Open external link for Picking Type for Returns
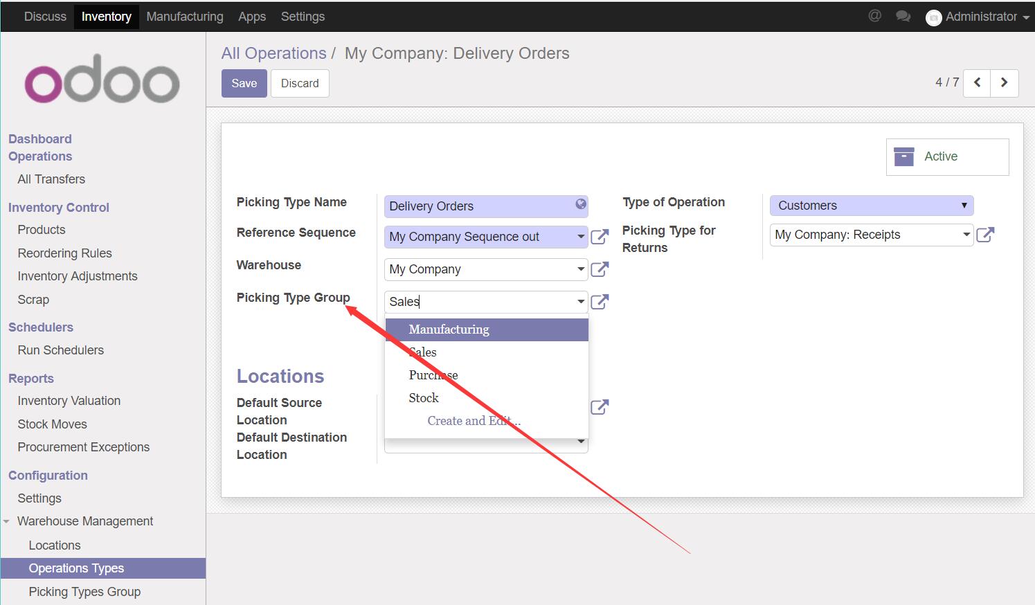1035x605 pixels. (x=985, y=235)
